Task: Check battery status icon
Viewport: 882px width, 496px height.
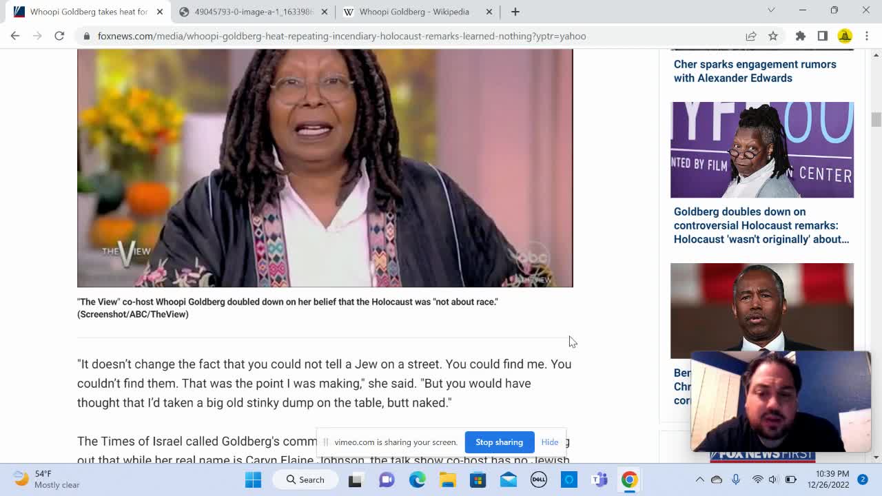Action: (790, 479)
